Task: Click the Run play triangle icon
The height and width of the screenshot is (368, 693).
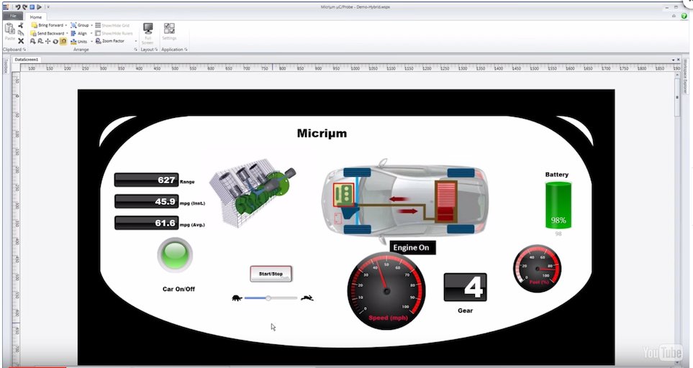Action: pyautogui.click(x=39, y=7)
